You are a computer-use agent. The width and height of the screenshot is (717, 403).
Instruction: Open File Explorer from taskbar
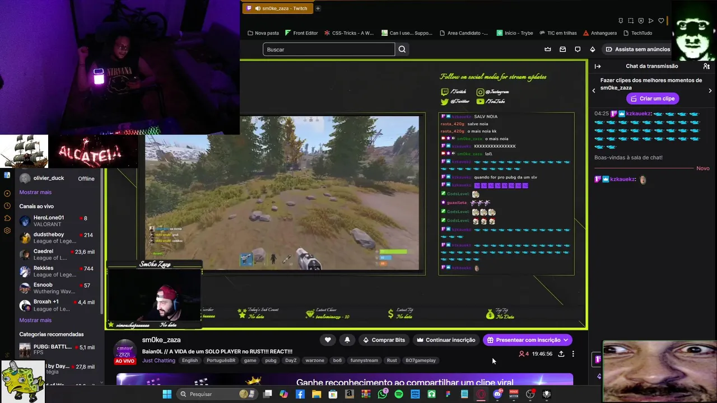point(316,394)
